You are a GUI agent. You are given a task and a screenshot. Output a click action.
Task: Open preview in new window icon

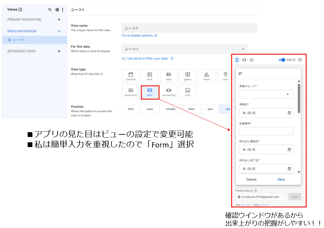(300, 60)
